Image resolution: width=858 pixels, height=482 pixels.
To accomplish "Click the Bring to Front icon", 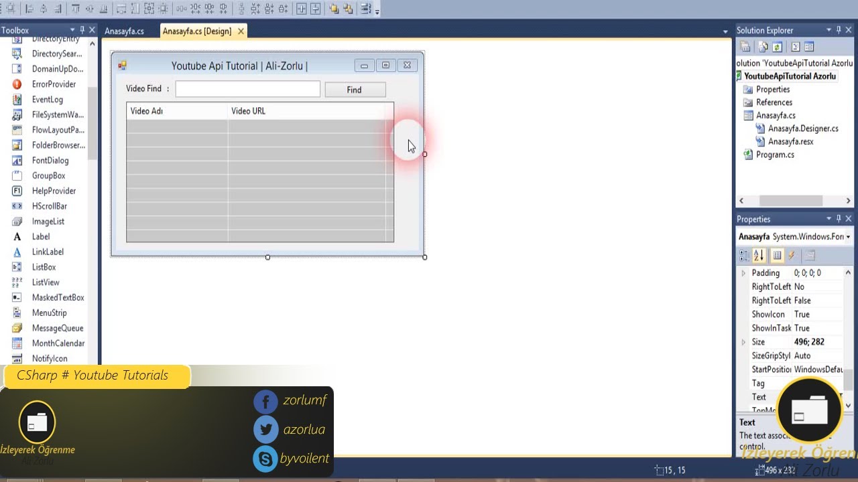I will click(x=333, y=9).
